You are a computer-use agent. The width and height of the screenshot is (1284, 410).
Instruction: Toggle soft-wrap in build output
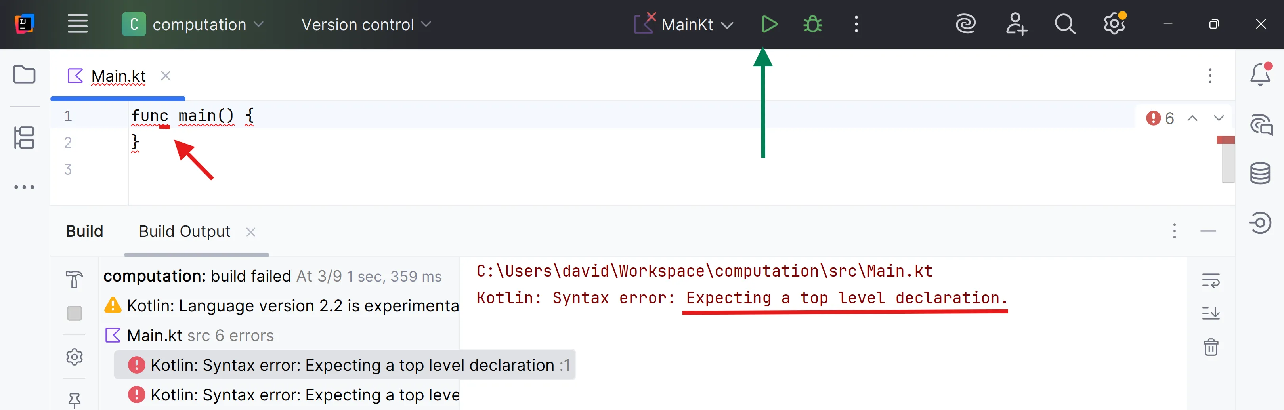point(1210,280)
